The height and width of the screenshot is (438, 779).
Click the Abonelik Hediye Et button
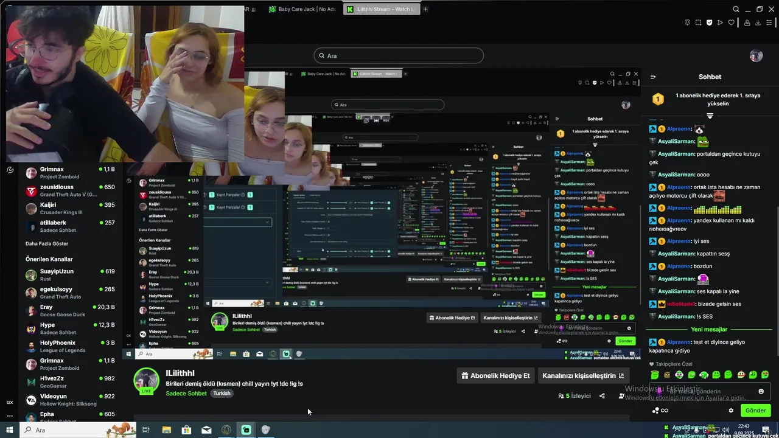[495, 376]
